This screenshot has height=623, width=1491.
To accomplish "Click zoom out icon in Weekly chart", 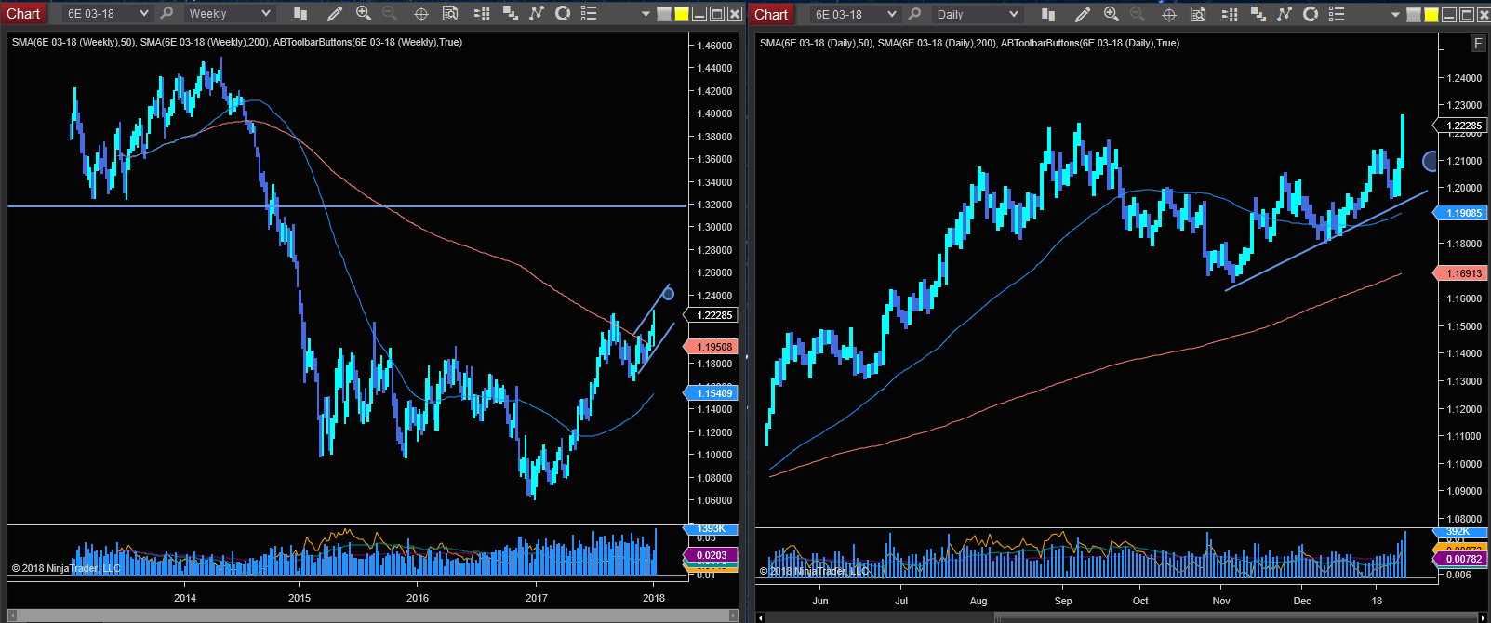I will click(x=390, y=13).
